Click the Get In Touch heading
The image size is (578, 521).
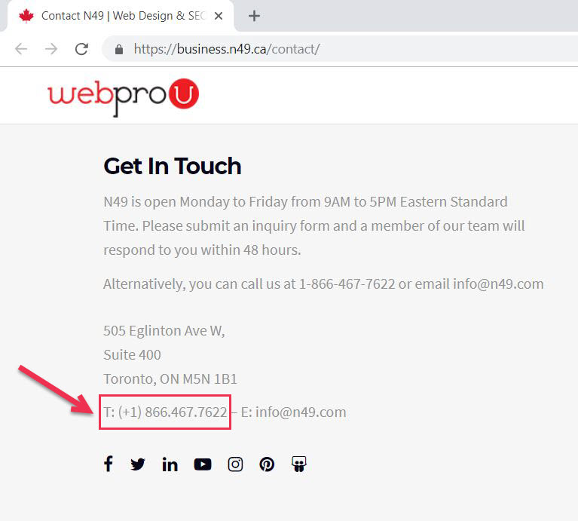173,166
